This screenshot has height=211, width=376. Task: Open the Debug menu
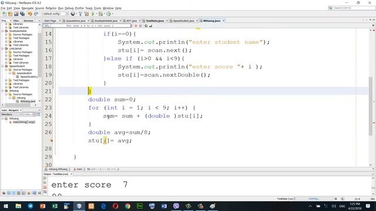tap(69, 8)
